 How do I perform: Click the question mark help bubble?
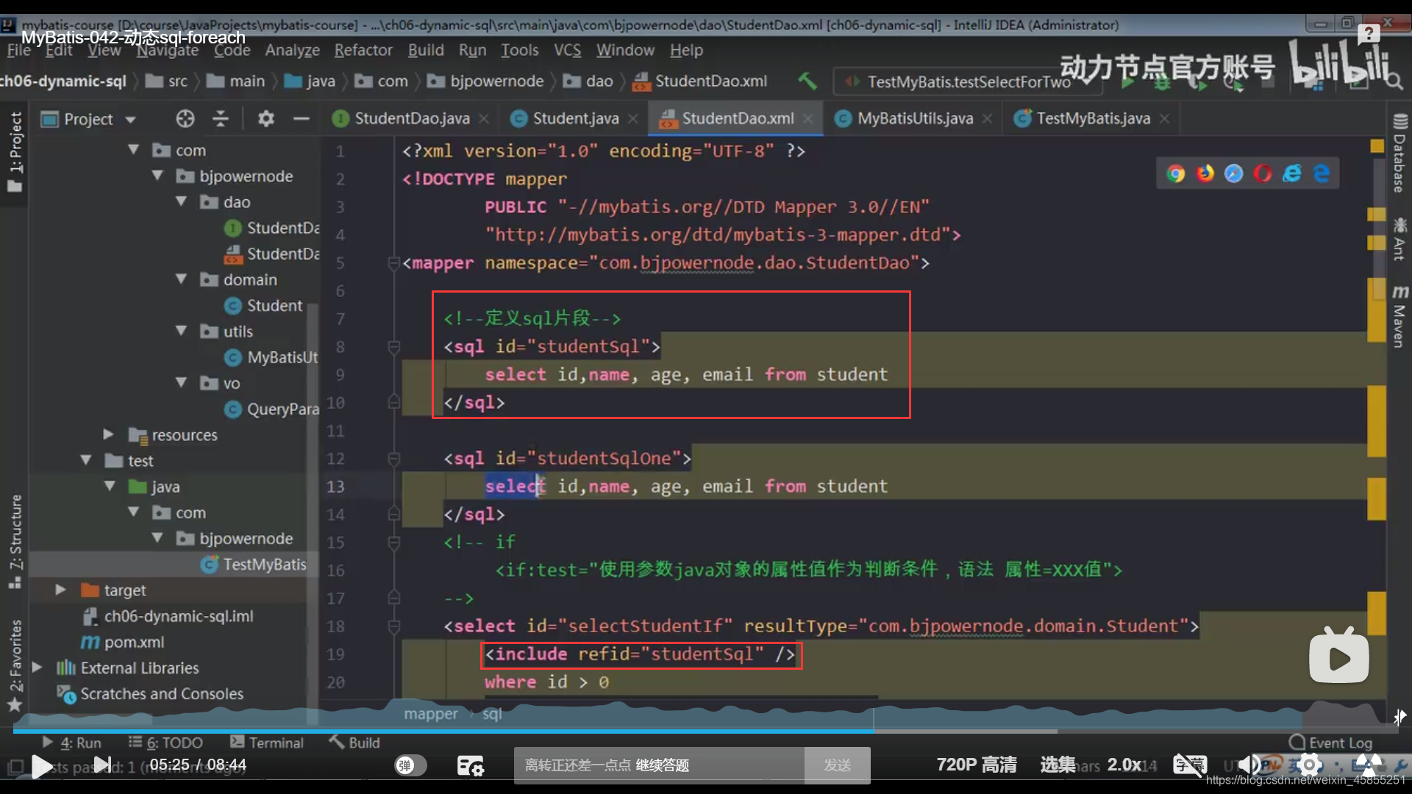click(x=1369, y=33)
